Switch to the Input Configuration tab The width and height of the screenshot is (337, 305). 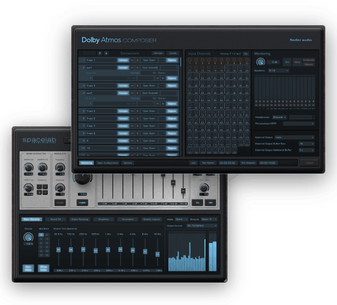click(108, 163)
